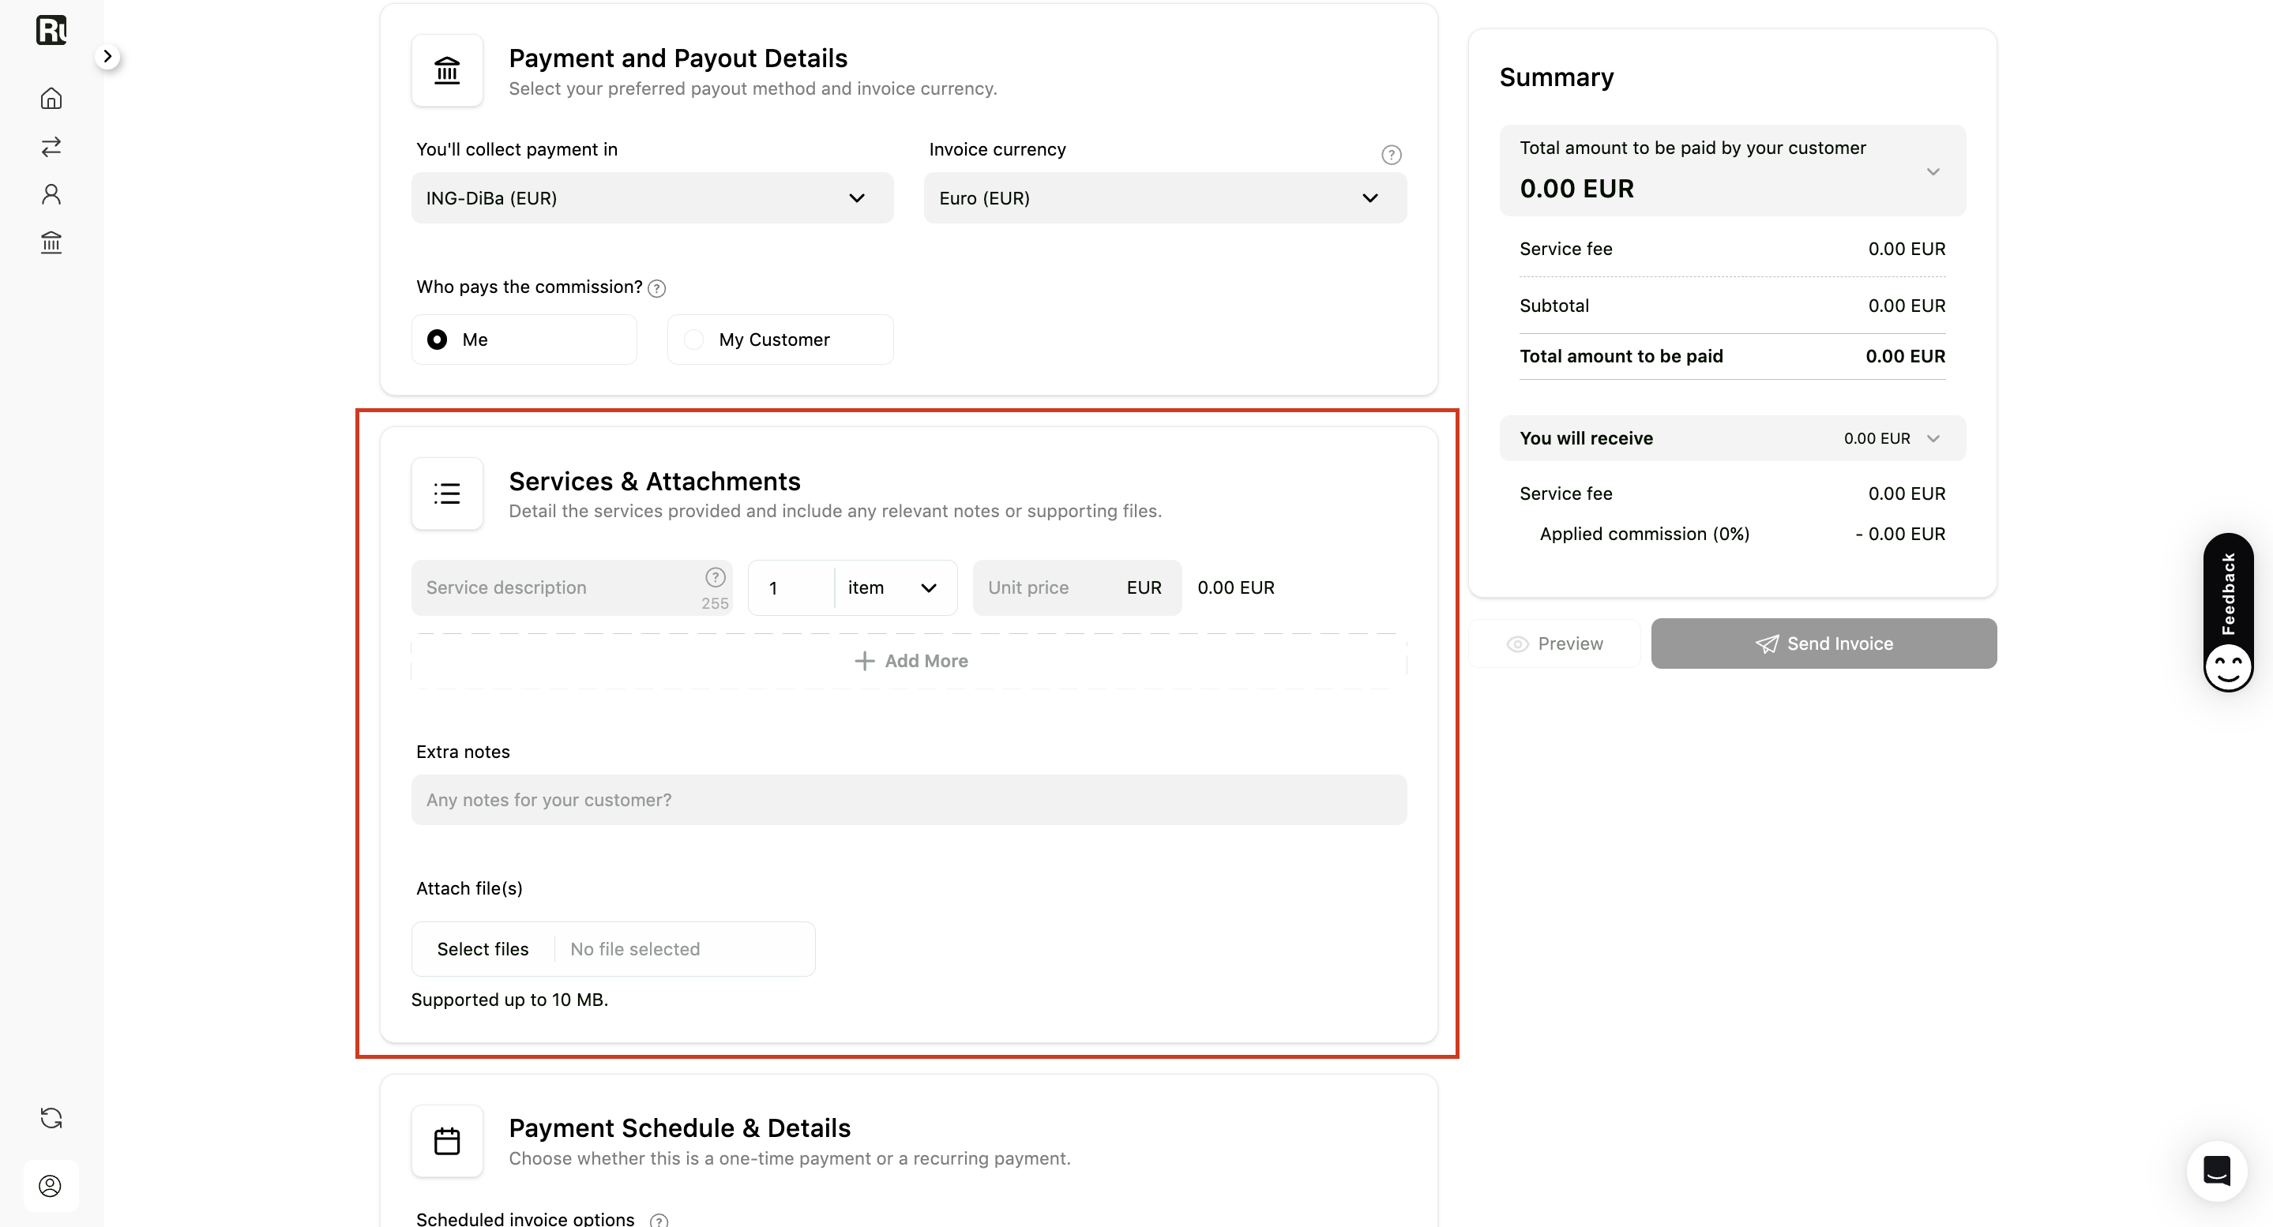The height and width of the screenshot is (1227, 2273).
Task: Select the My Customer commission option
Action: tap(780, 340)
